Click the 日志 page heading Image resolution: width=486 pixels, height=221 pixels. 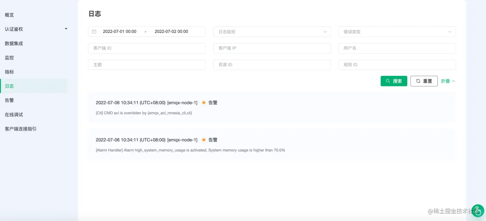tap(94, 14)
